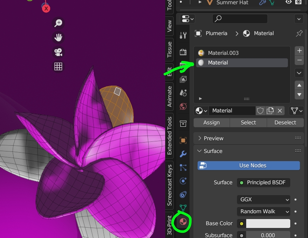This screenshot has height=238, width=308.
Task: Open the Physics properties tab
Action: [x=183, y=181]
